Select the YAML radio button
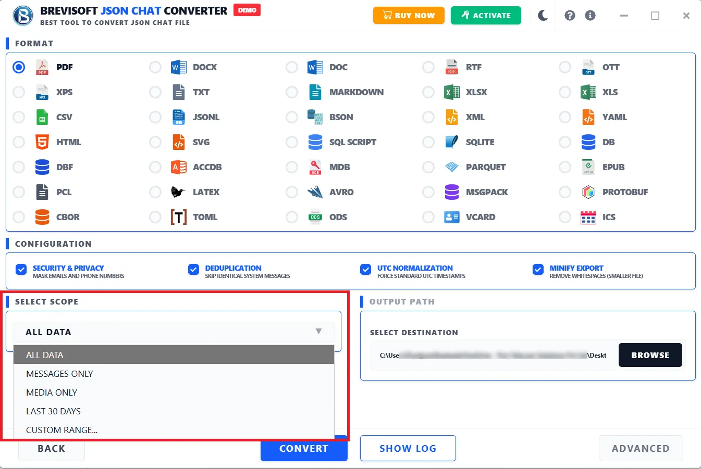 click(x=565, y=117)
